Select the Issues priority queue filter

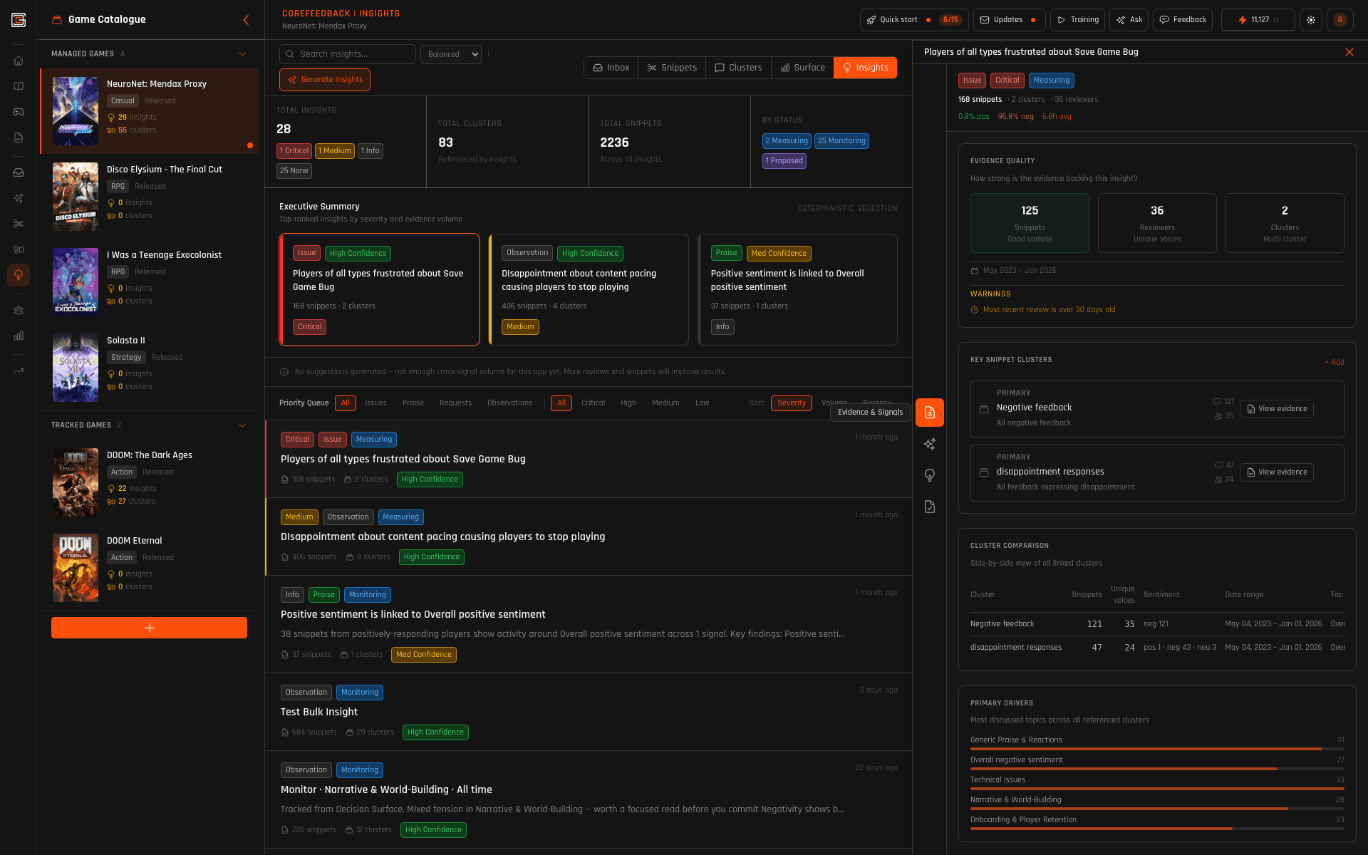[x=375, y=403]
